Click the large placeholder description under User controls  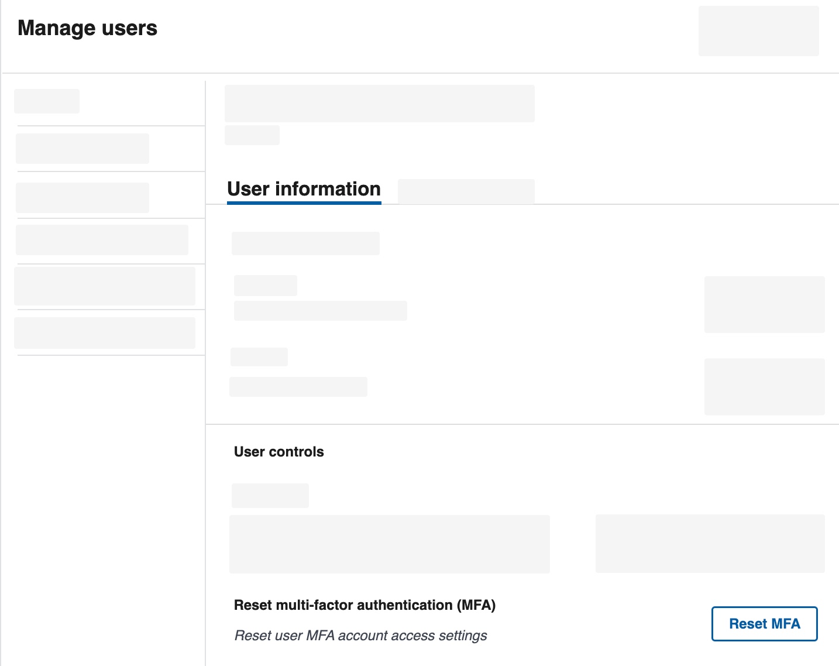pos(390,544)
